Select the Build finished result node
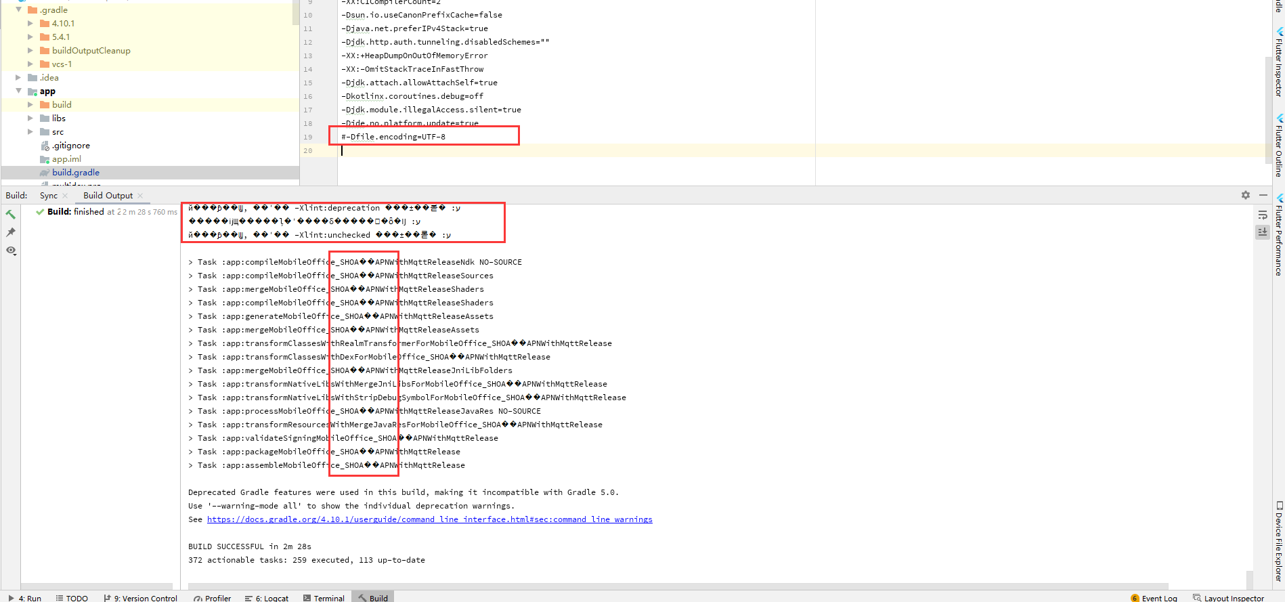This screenshot has height=602, width=1285. point(107,212)
